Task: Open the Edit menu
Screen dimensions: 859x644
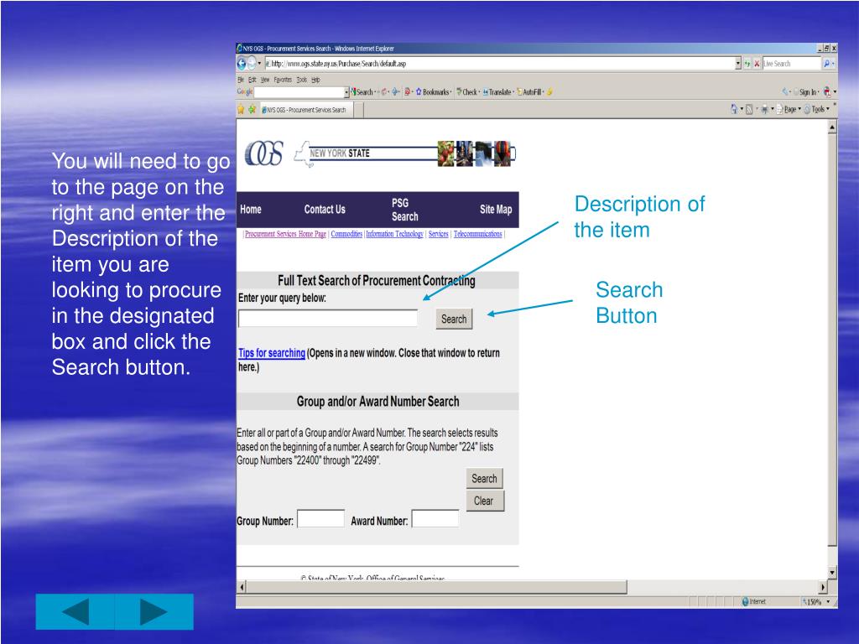Action: pos(252,80)
